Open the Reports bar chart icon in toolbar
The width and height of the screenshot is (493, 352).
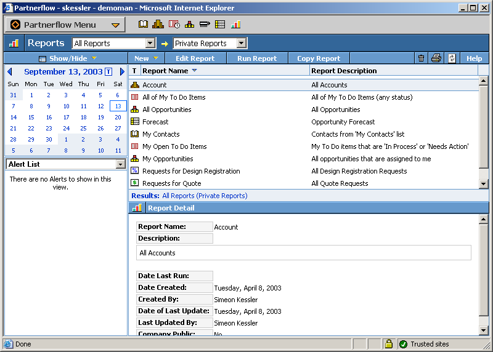click(x=235, y=24)
